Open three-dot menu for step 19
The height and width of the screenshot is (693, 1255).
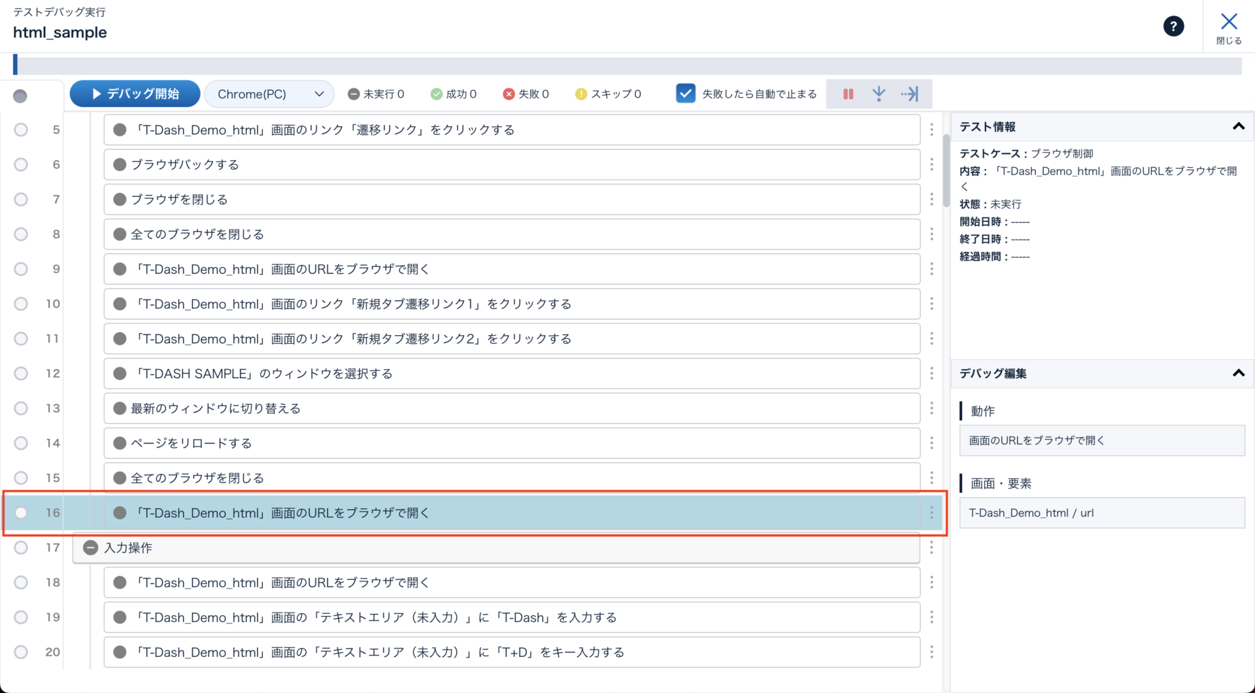[931, 617]
